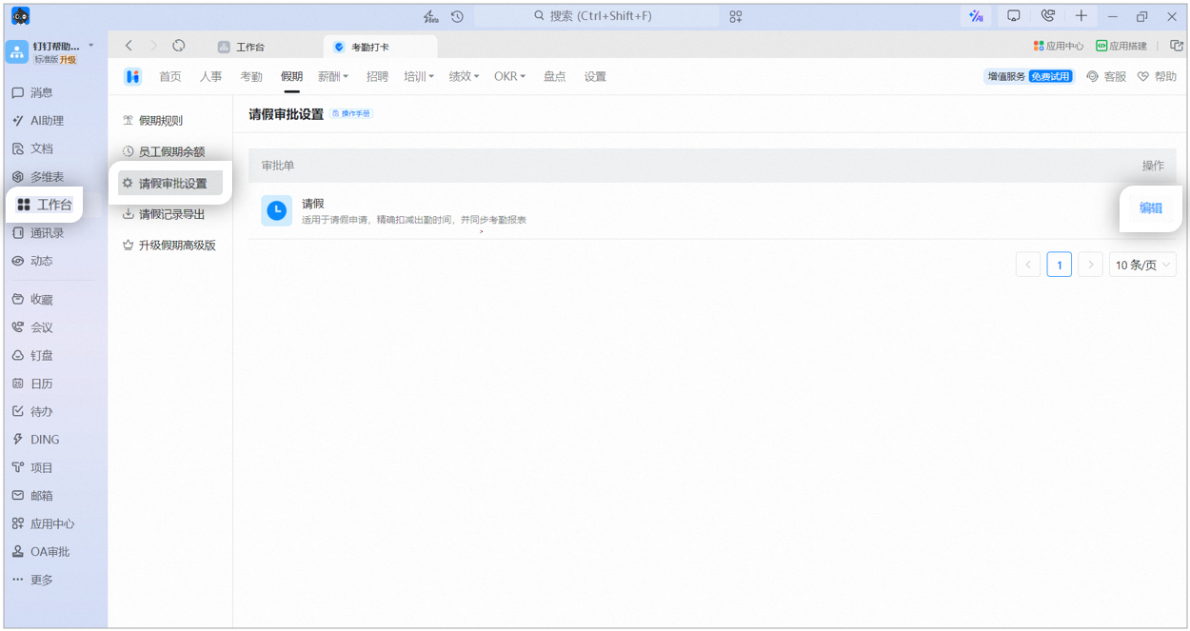Open 客服 support
Image resolution: width=1190 pixels, height=631 pixels.
point(1106,76)
